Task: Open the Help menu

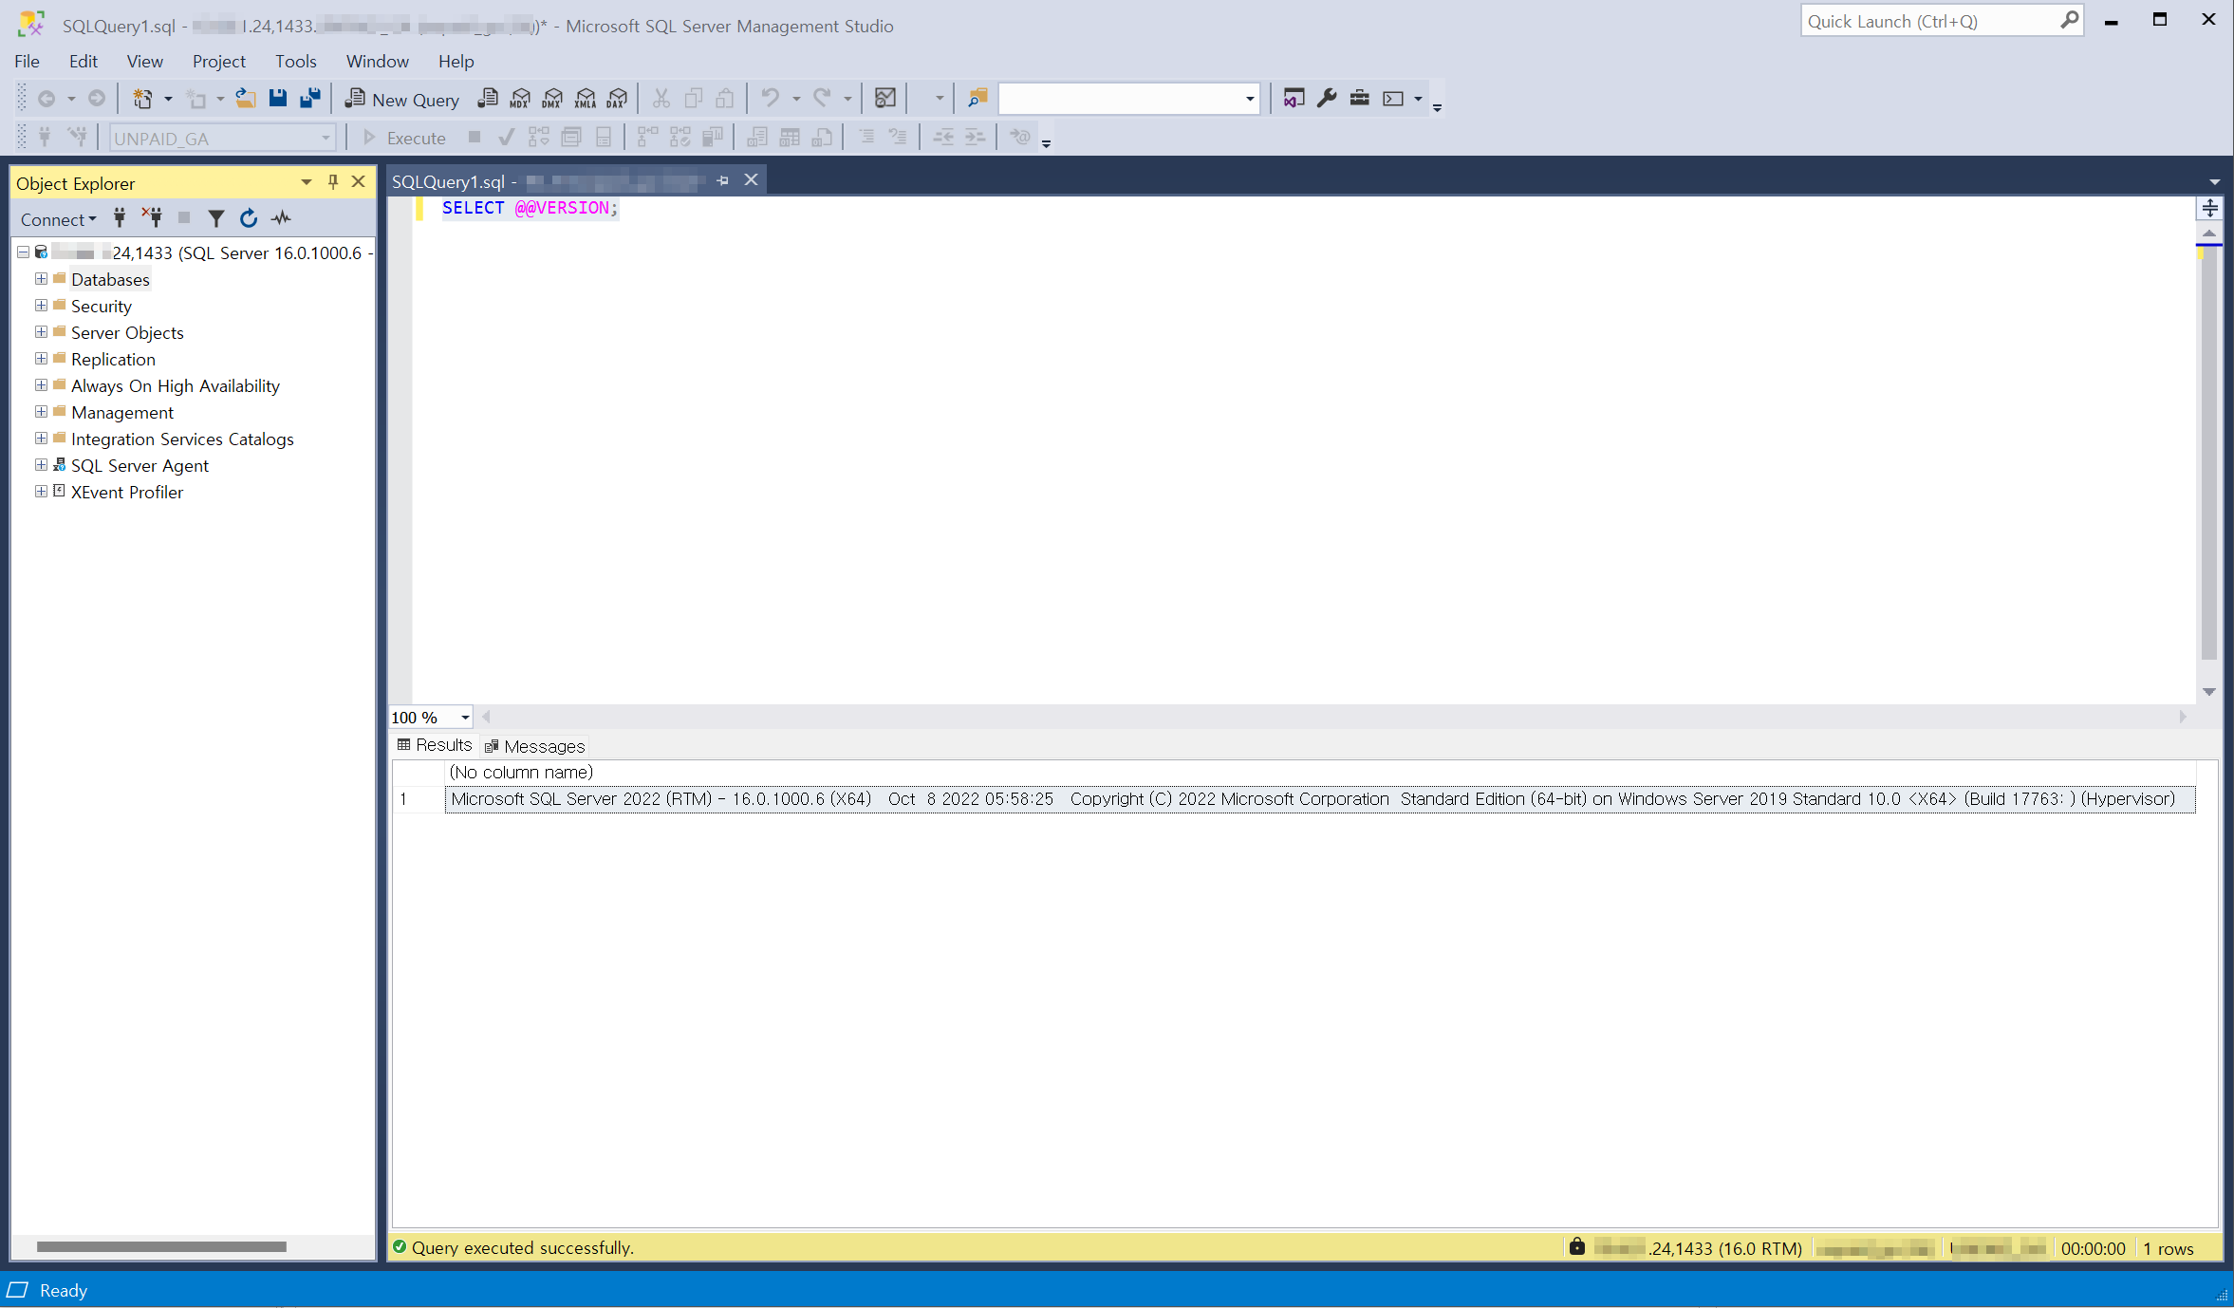Action: [456, 62]
